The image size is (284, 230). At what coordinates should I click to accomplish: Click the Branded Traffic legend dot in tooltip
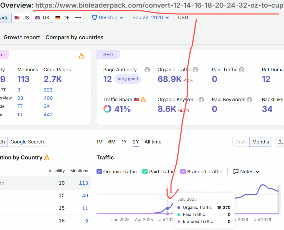(179, 221)
